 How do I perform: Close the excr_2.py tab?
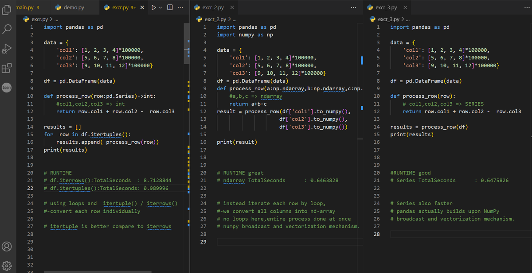click(x=232, y=8)
